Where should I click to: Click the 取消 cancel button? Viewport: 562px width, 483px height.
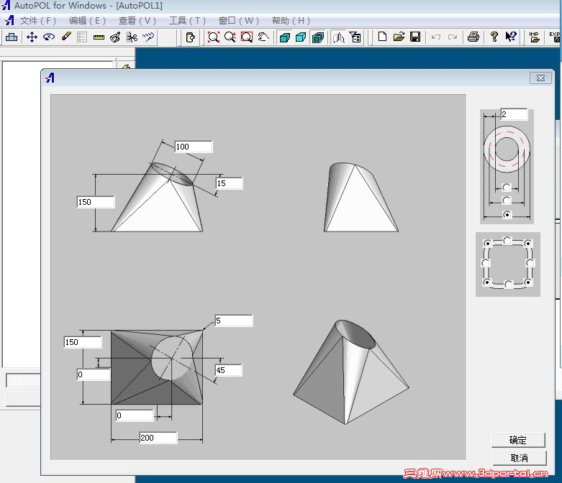tap(518, 458)
